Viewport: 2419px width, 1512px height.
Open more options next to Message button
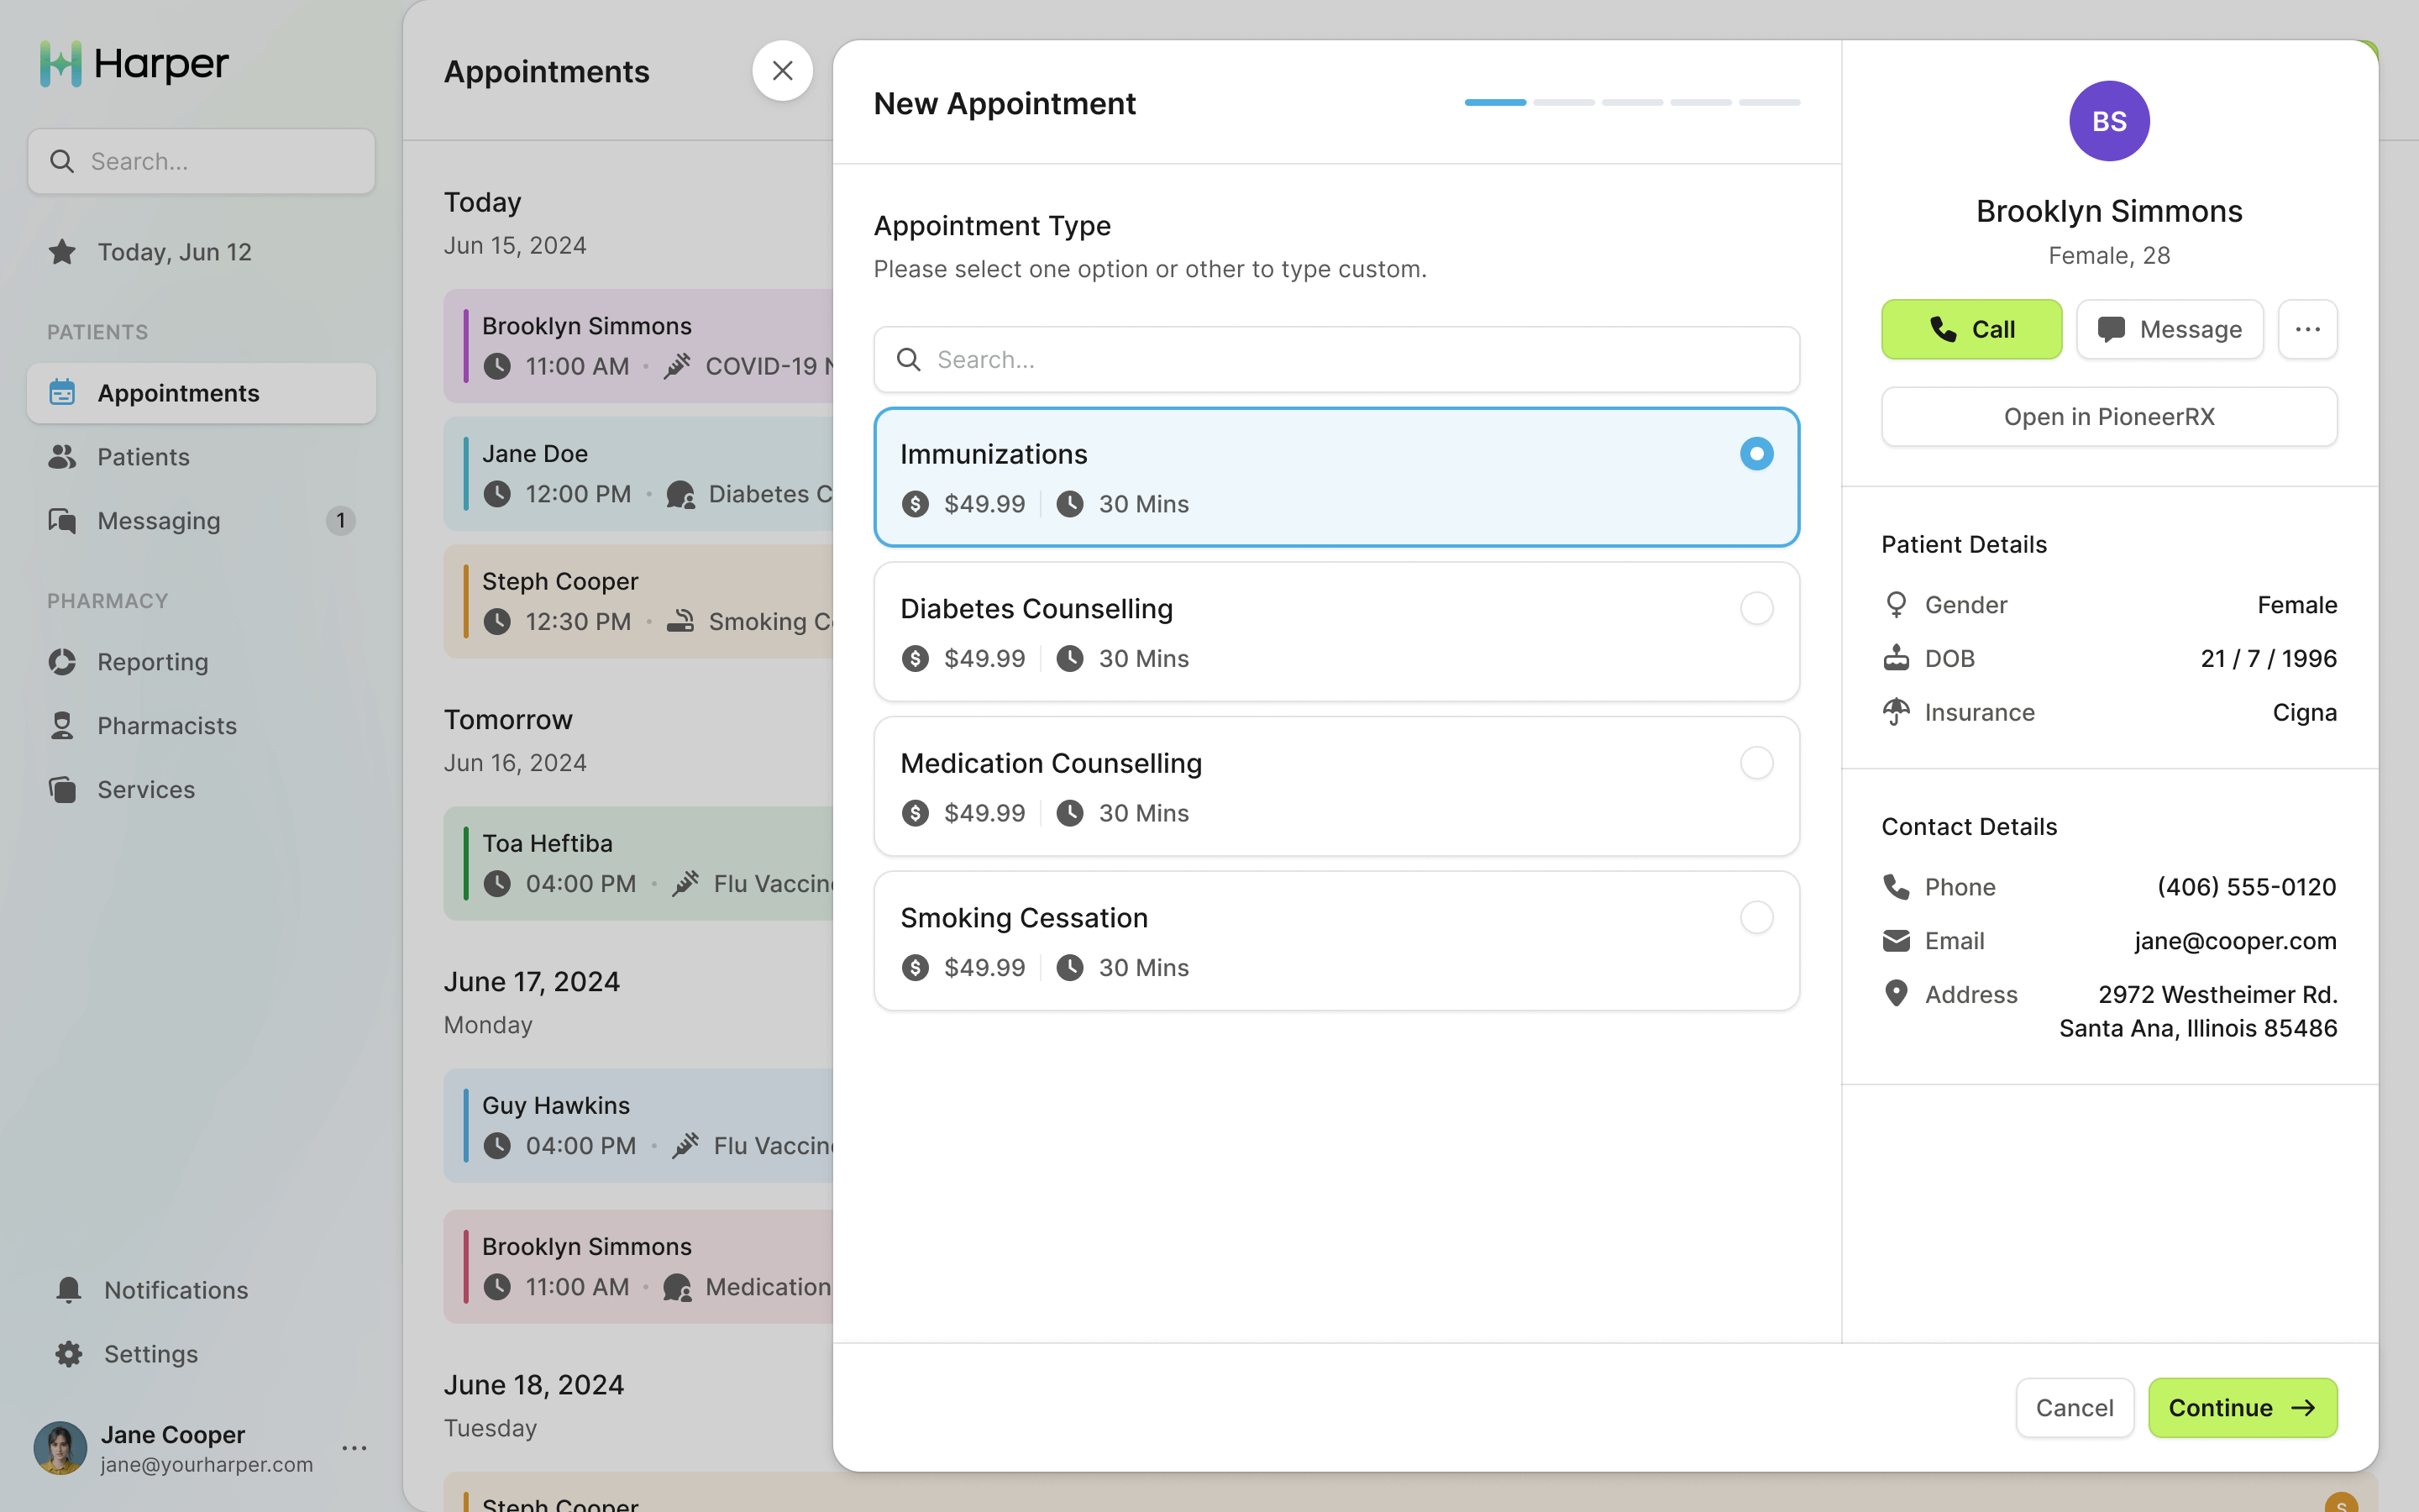coord(2307,329)
